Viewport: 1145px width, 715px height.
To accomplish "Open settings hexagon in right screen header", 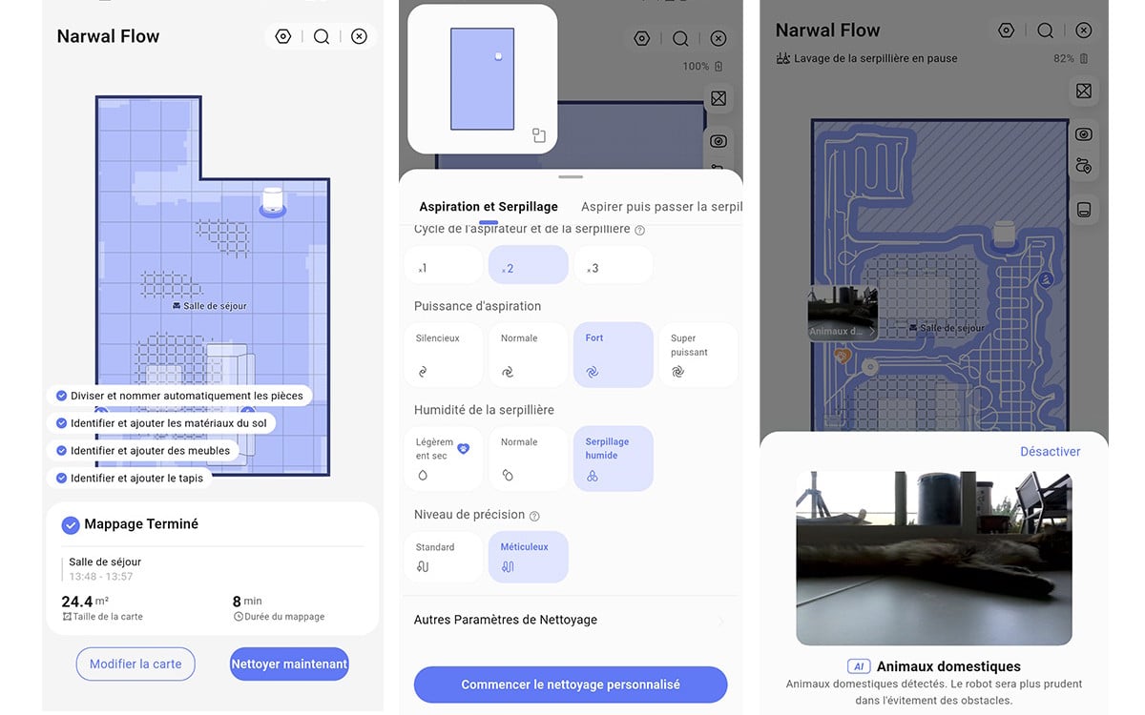I will (1007, 31).
